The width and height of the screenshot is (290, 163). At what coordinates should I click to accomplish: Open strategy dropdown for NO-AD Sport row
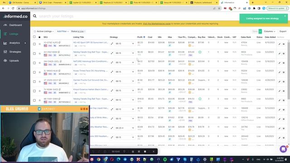coord(125,43)
